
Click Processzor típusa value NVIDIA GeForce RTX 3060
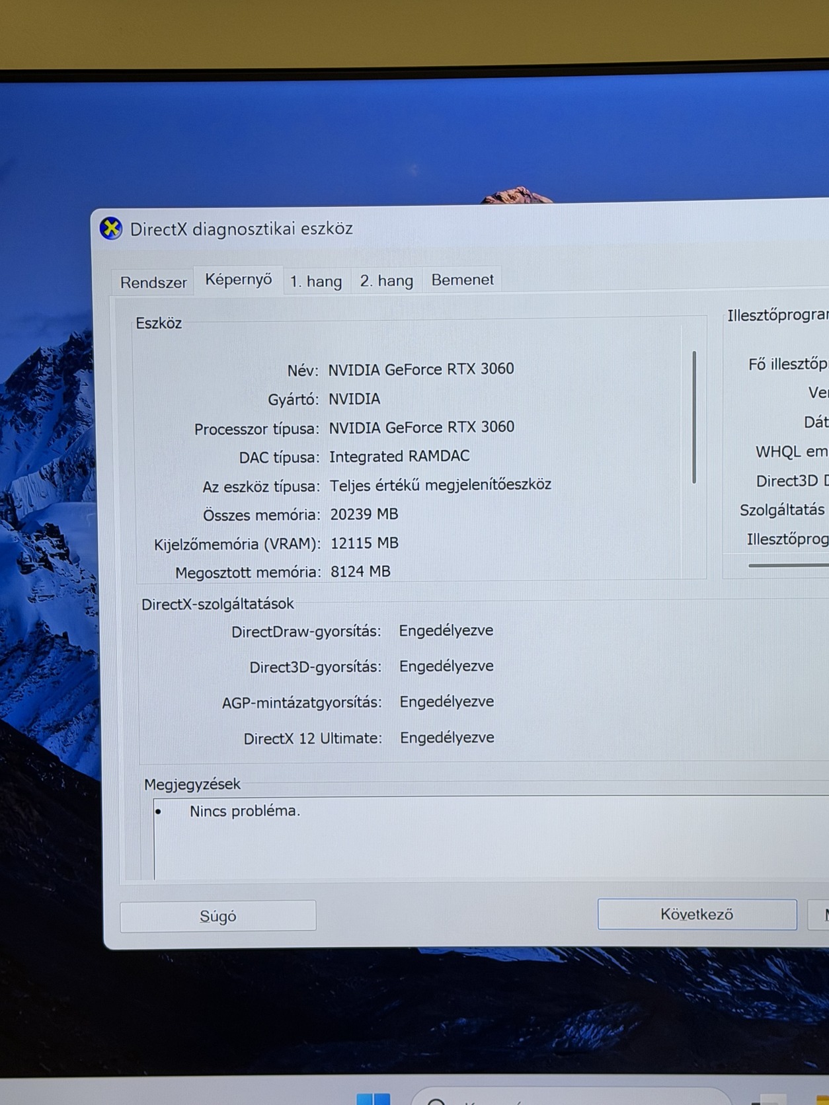point(422,427)
